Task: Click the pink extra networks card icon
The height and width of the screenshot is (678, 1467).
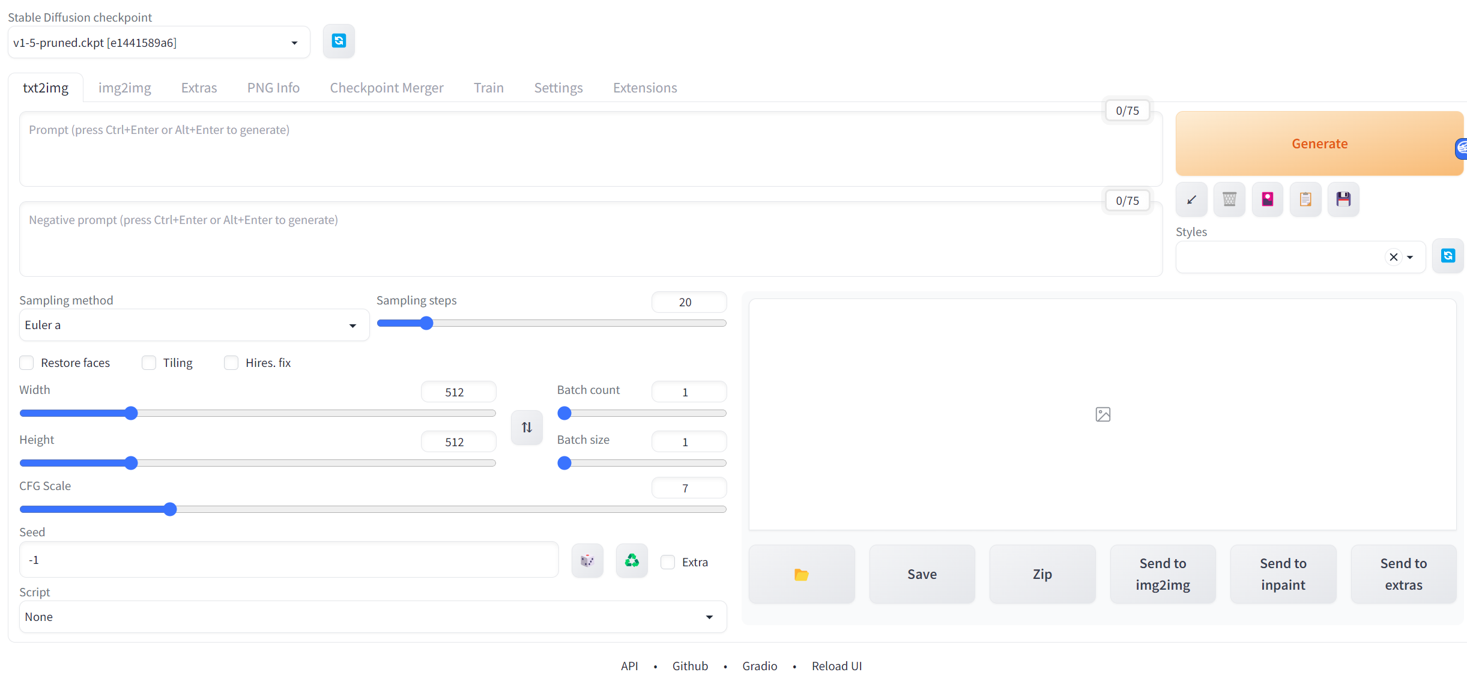Action: [1267, 199]
